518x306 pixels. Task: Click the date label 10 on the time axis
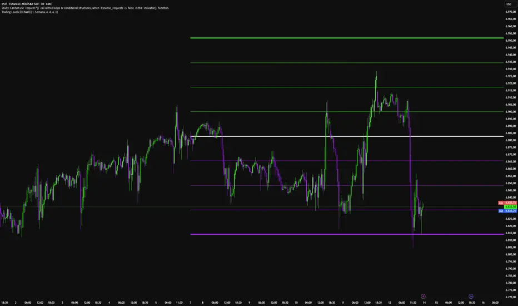point(296,302)
